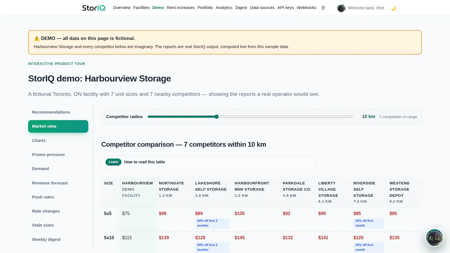This screenshot has height=253, width=450.
Task: Open Rent increases page
Action: click(x=181, y=8)
